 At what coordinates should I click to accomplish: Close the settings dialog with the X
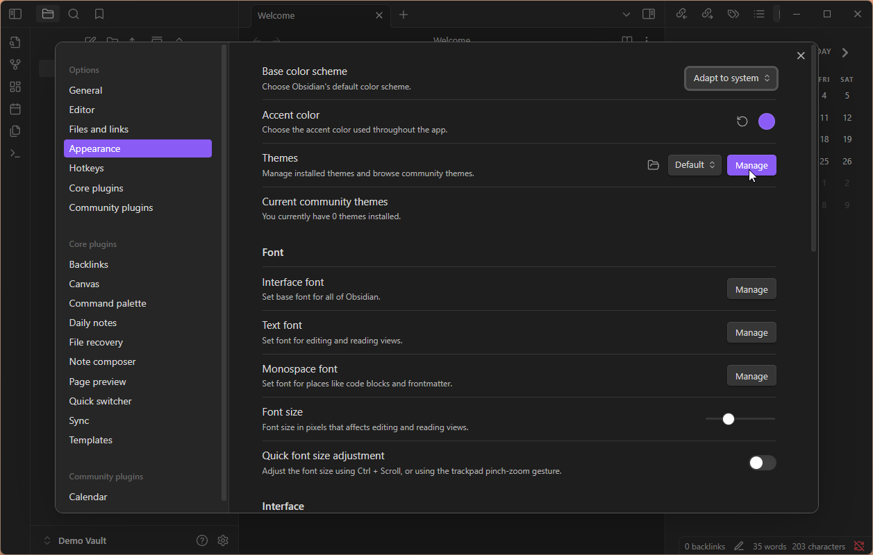tap(801, 55)
